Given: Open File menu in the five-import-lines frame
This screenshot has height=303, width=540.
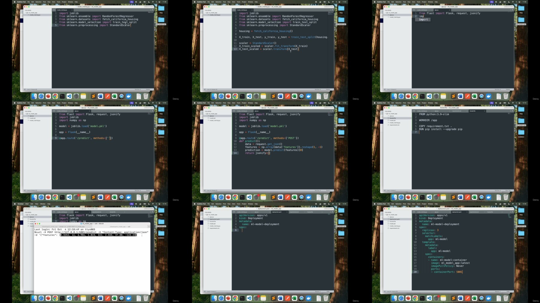Looking at the screenshot, I should click(x=28, y=2).
